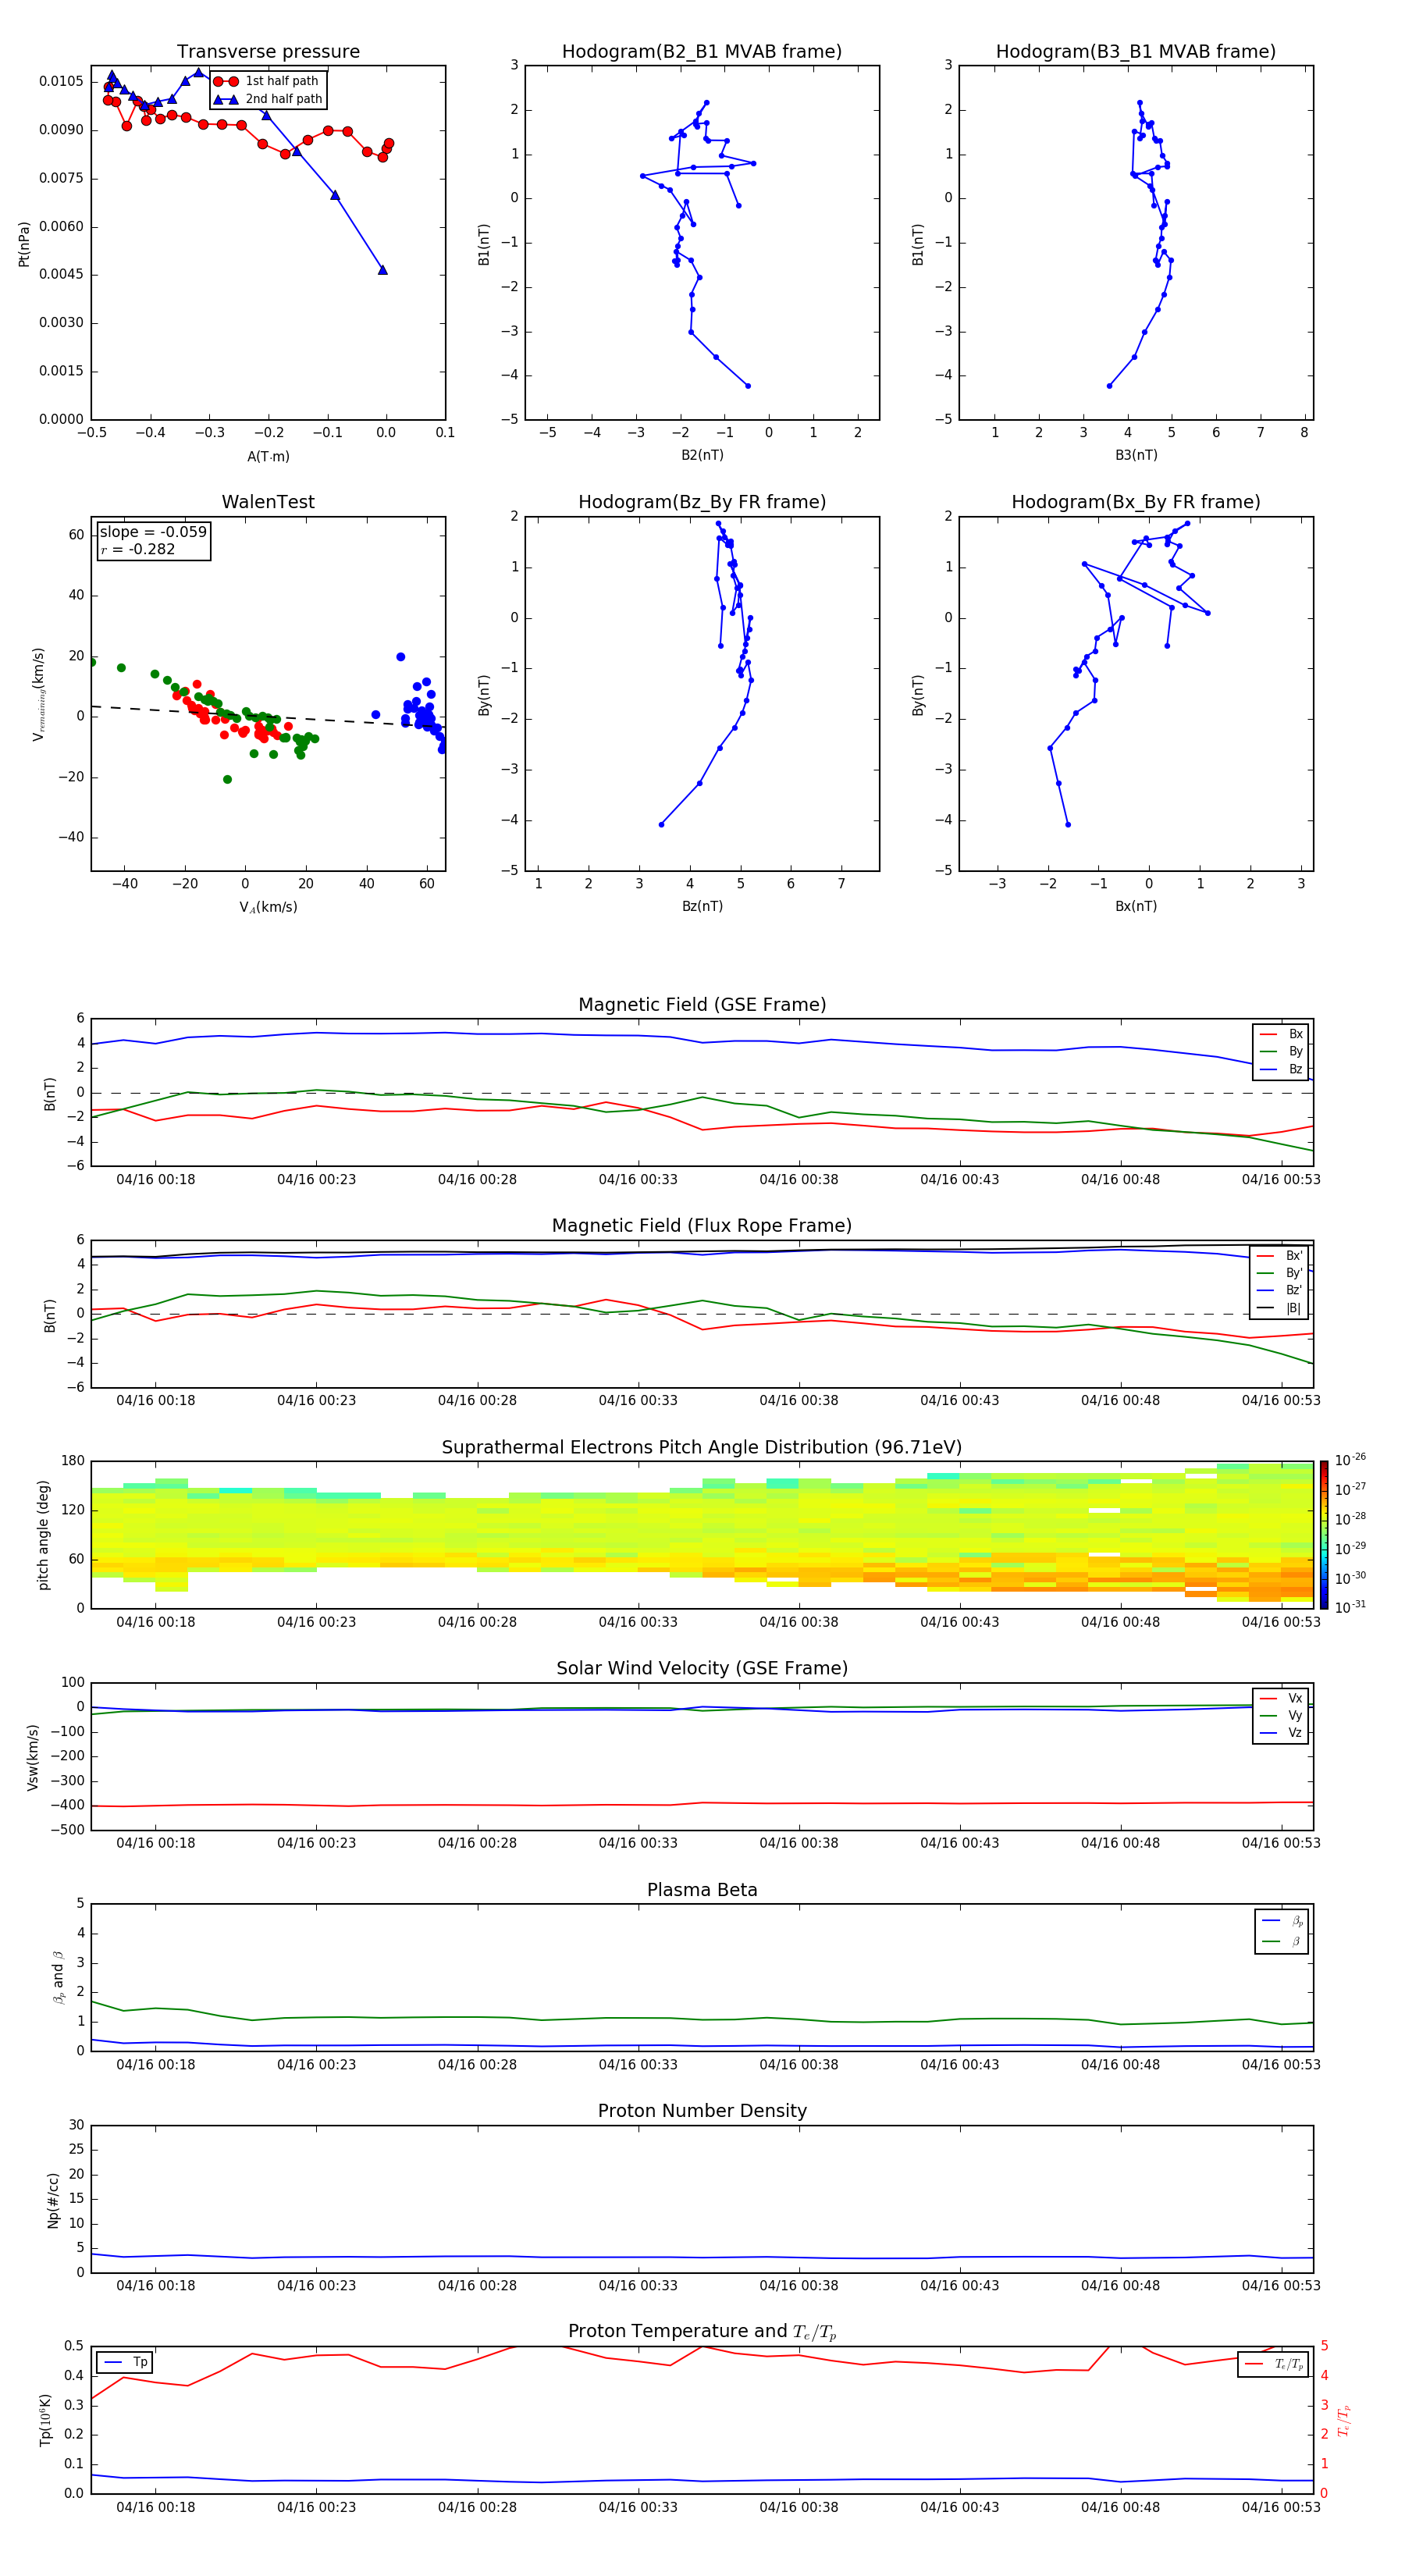Screen dimensions: 1405x2576
Task: Click the '10^-31' colorbar tick label
Action: 1350,1607
